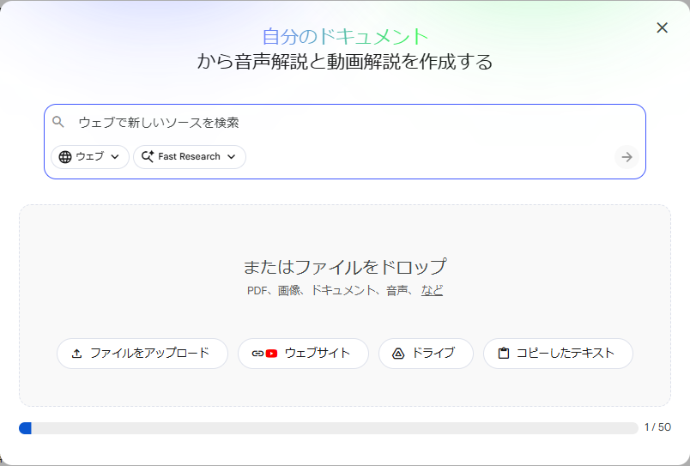Click the ドライブ button
The image size is (690, 466).
[426, 354]
